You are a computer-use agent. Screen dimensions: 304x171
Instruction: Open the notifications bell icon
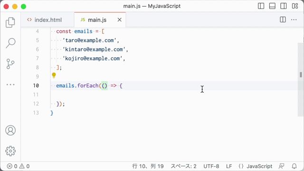tap(294, 166)
